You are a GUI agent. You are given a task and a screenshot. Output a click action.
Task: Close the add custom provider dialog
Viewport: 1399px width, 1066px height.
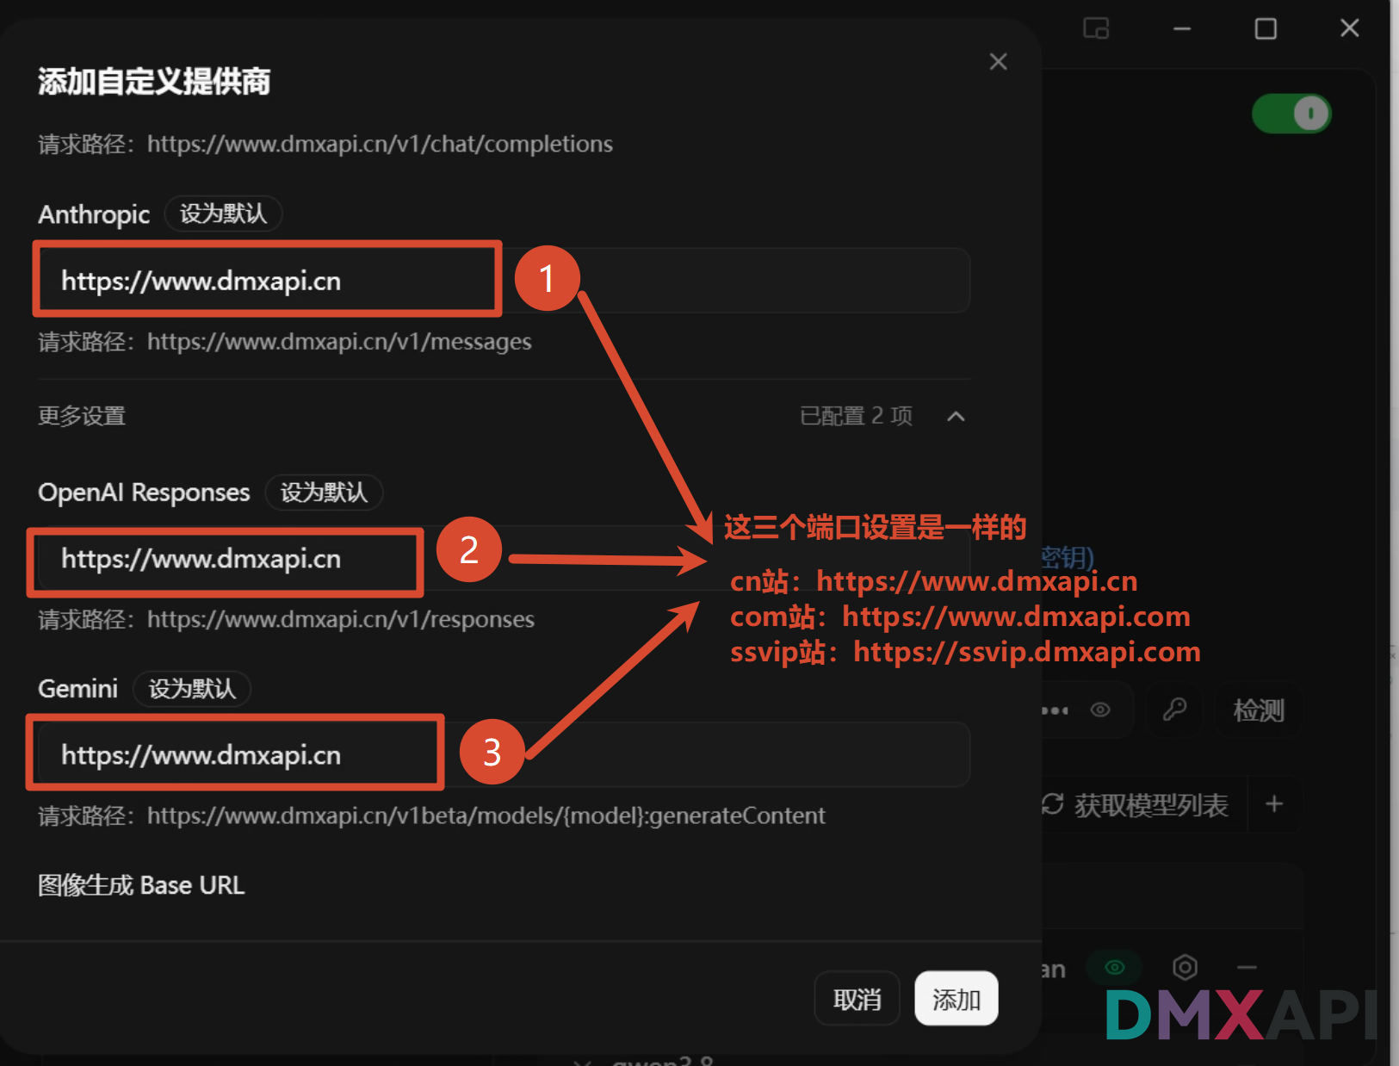pyautogui.click(x=998, y=62)
